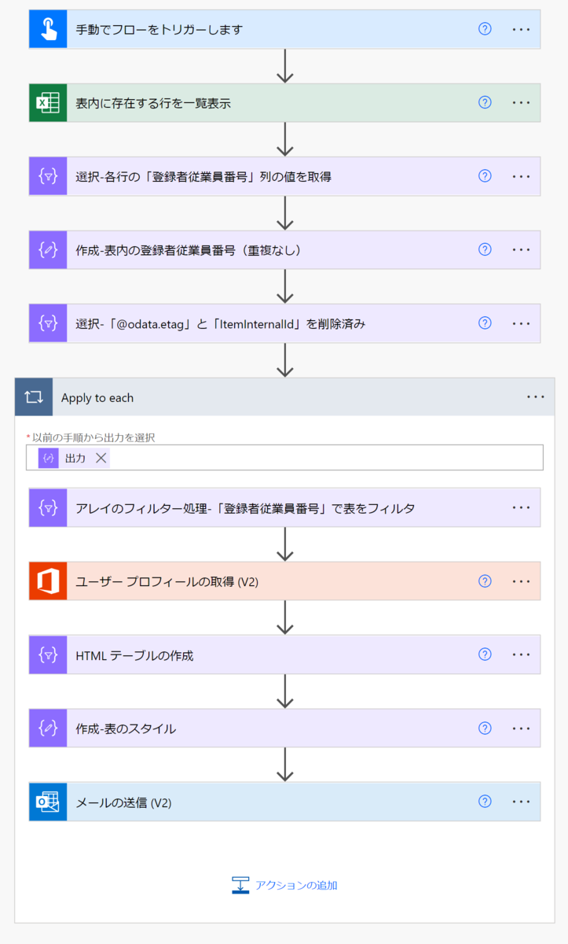Click the compose icon on 作成-表のスタイル

point(48,728)
